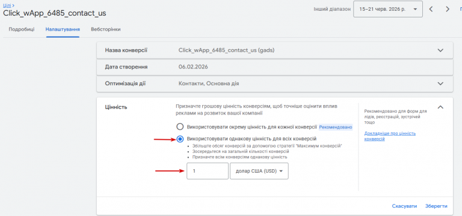
Task: Select separate value for each conversion radio
Action: pos(180,127)
